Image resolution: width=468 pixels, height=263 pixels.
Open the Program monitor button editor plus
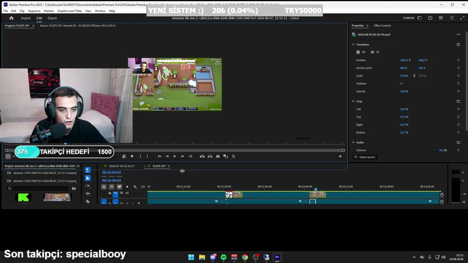[x=340, y=156]
